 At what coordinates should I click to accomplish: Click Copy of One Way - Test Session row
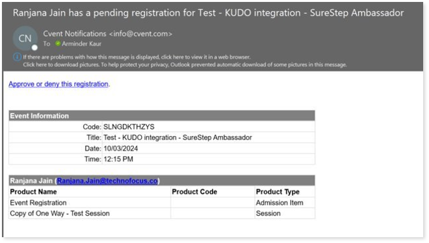pyautogui.click(x=162, y=213)
